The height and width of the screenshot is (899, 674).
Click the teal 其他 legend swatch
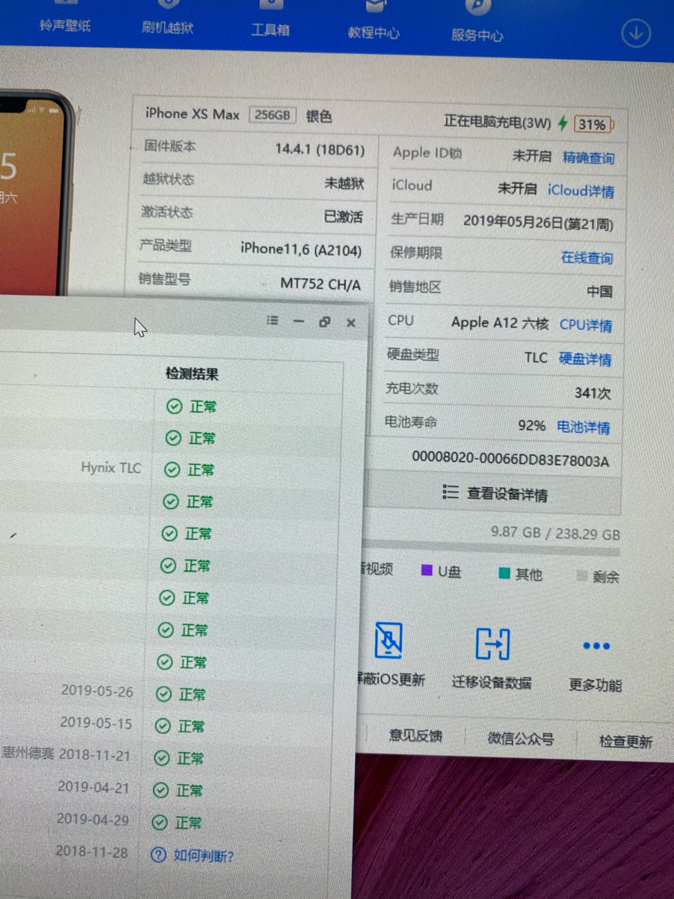504,573
